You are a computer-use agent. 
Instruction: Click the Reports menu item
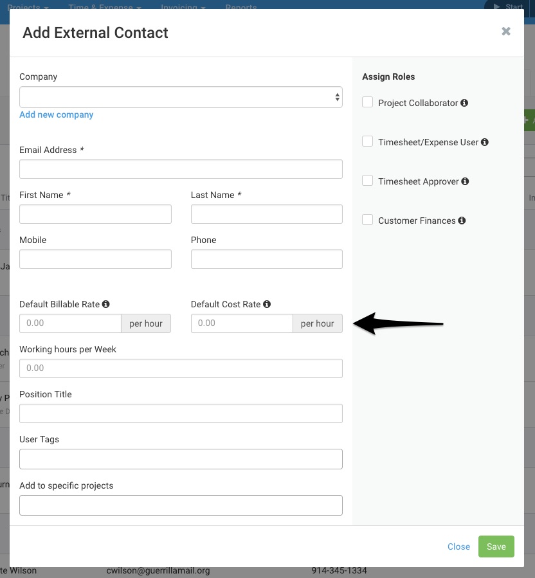tap(241, 8)
